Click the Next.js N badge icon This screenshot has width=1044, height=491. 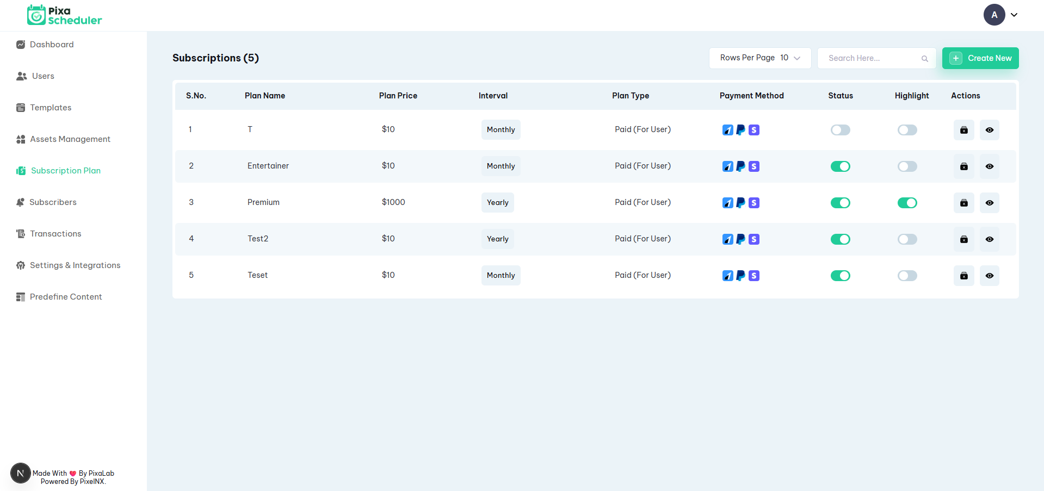(21, 473)
